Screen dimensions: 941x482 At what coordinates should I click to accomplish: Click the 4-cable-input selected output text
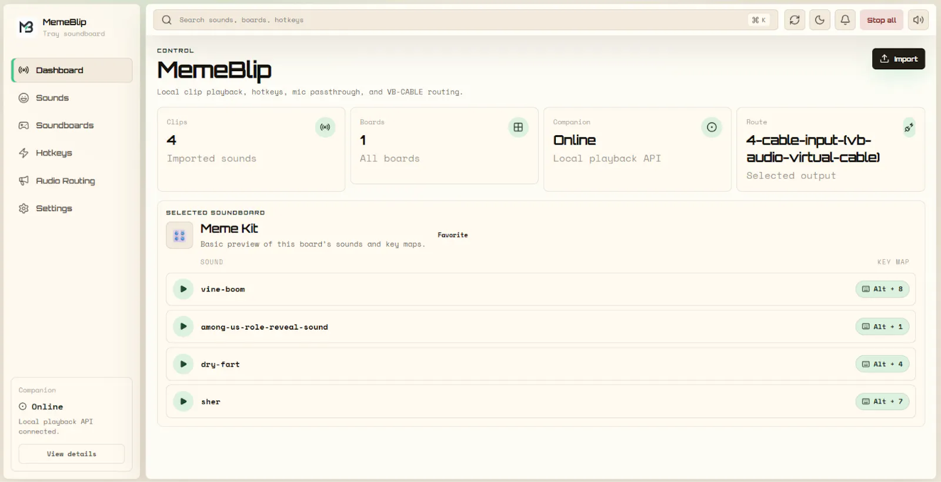[x=813, y=149]
